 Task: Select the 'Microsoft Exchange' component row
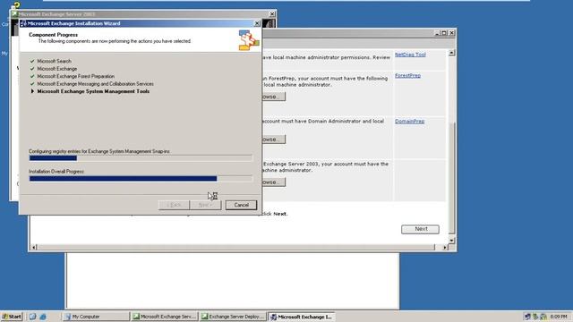click(x=57, y=69)
